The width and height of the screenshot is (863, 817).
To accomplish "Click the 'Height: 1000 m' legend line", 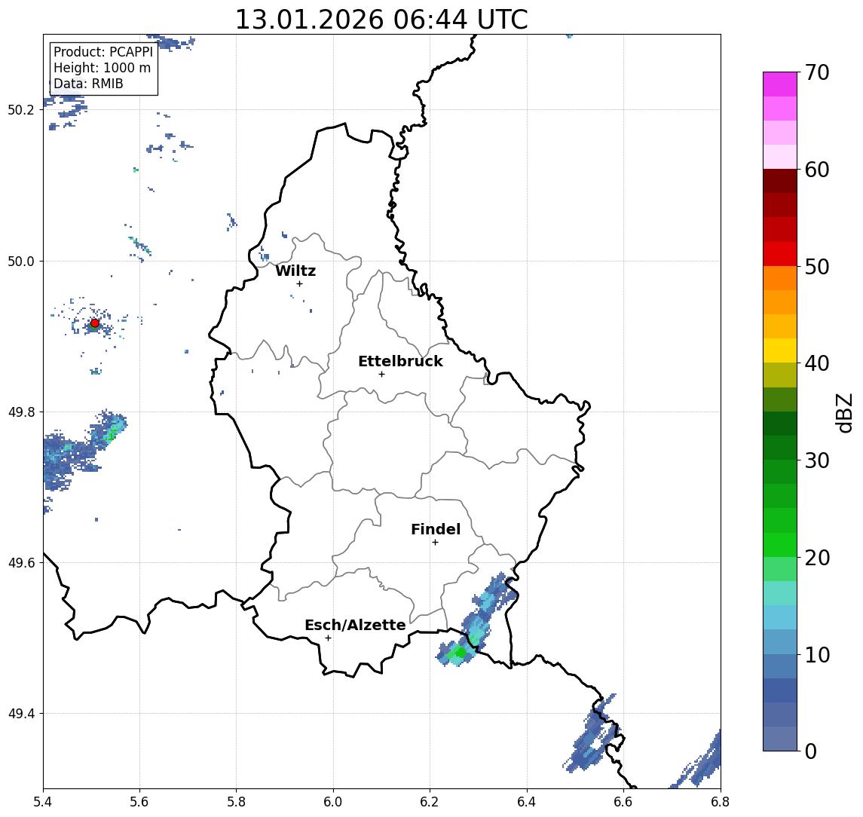I will tap(102, 68).
